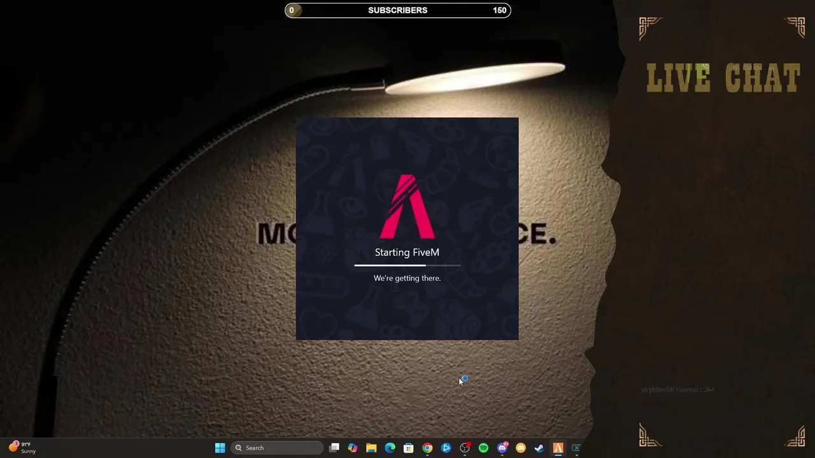Click the subscriber goal value 150
This screenshot has height=458, width=815.
pos(500,10)
